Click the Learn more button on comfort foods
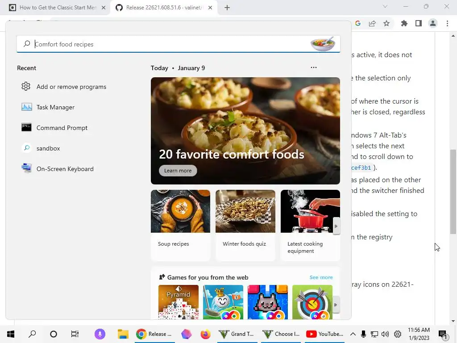 (x=178, y=171)
